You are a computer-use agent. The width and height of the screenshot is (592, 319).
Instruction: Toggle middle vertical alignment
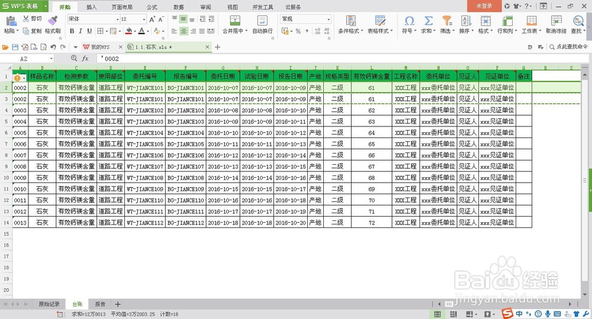tap(184, 19)
